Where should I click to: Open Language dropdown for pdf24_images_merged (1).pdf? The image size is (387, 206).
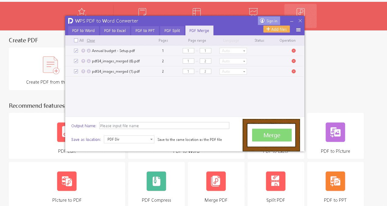click(233, 72)
